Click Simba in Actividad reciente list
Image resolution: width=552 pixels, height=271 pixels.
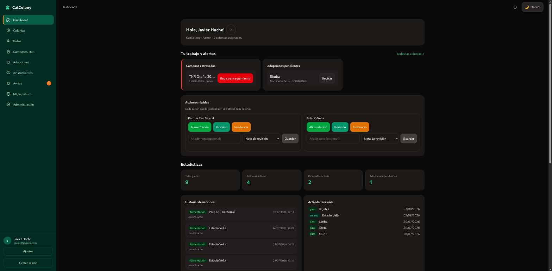pyautogui.click(x=323, y=222)
